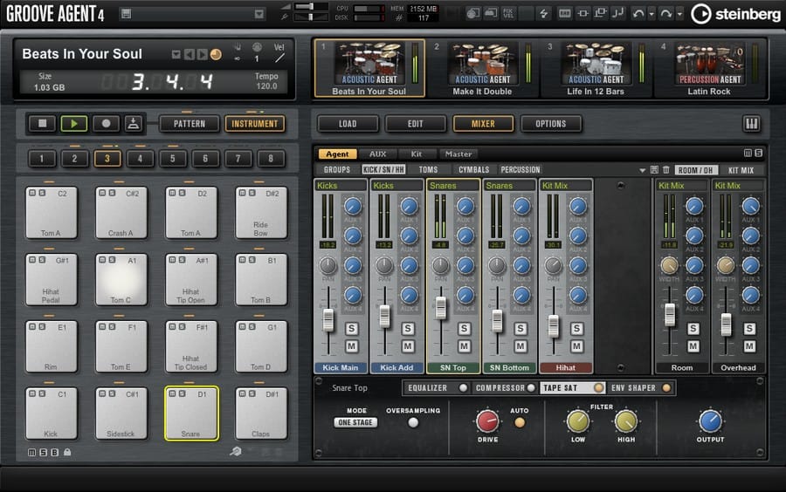The image size is (786, 492).
Task: Click the Overhead volume fader
Action: tap(726, 325)
